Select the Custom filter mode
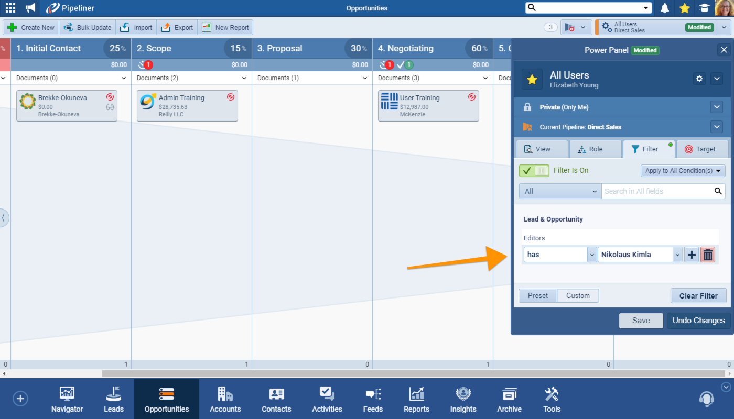734x419 pixels. pyautogui.click(x=578, y=295)
